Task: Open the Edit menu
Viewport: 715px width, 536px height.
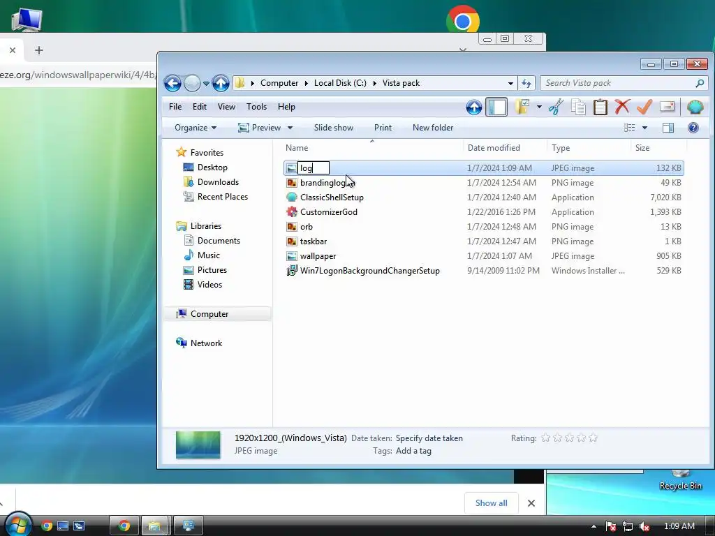Action: 199,107
